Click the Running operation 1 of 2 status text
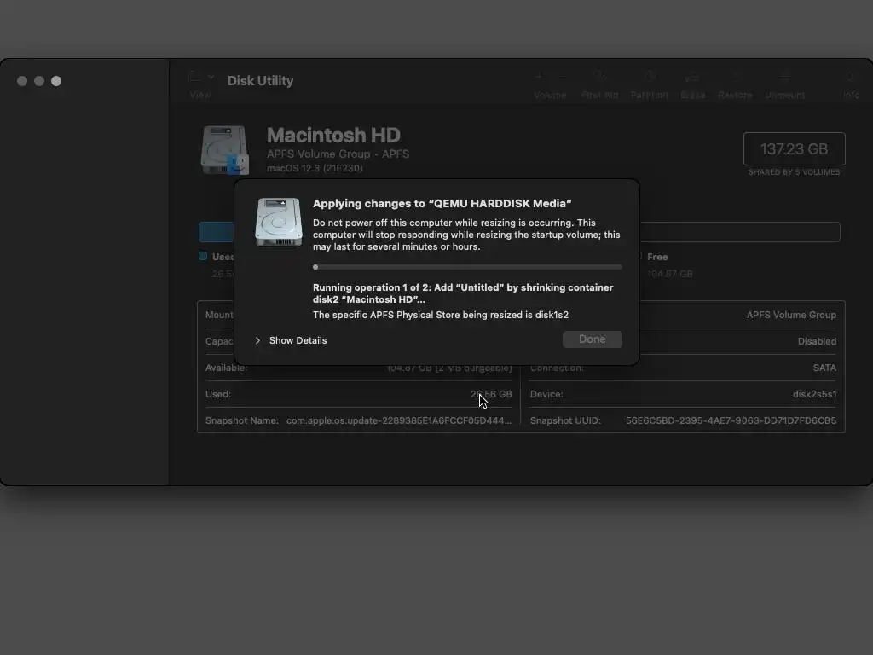Viewport: 873px width, 655px height. pos(463,293)
